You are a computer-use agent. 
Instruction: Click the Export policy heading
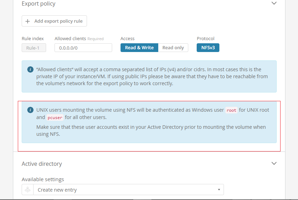click(38, 4)
